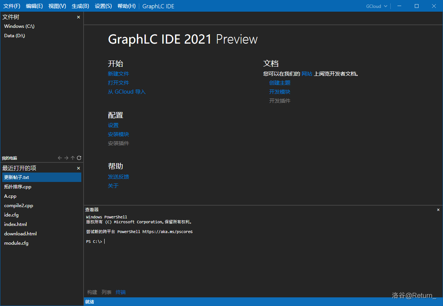Click the 创建主题 link
This screenshot has width=443, height=306.
[280, 83]
